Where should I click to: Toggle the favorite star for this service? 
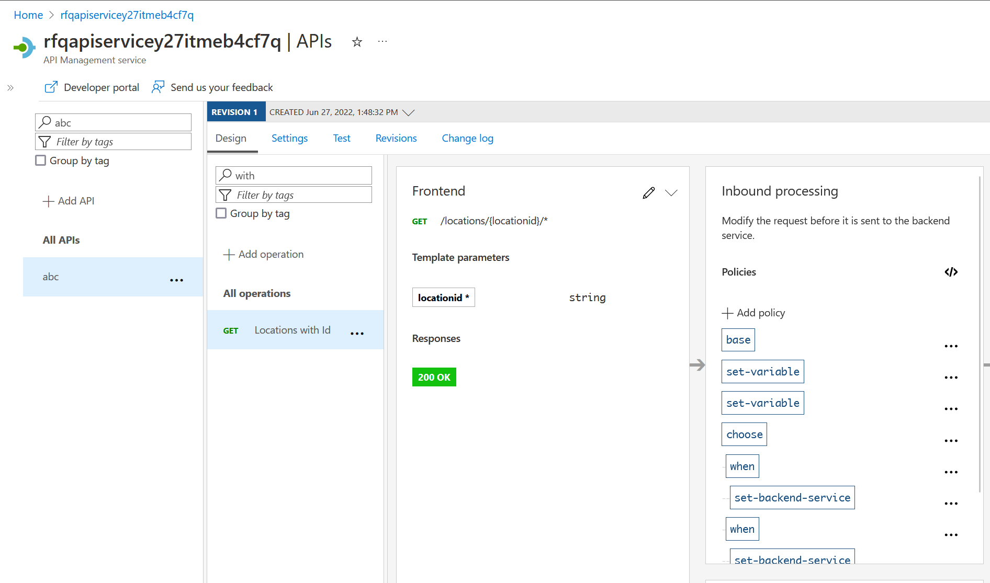pos(357,42)
